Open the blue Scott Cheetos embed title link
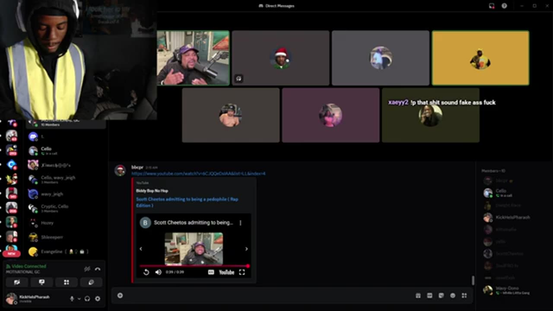 (187, 202)
